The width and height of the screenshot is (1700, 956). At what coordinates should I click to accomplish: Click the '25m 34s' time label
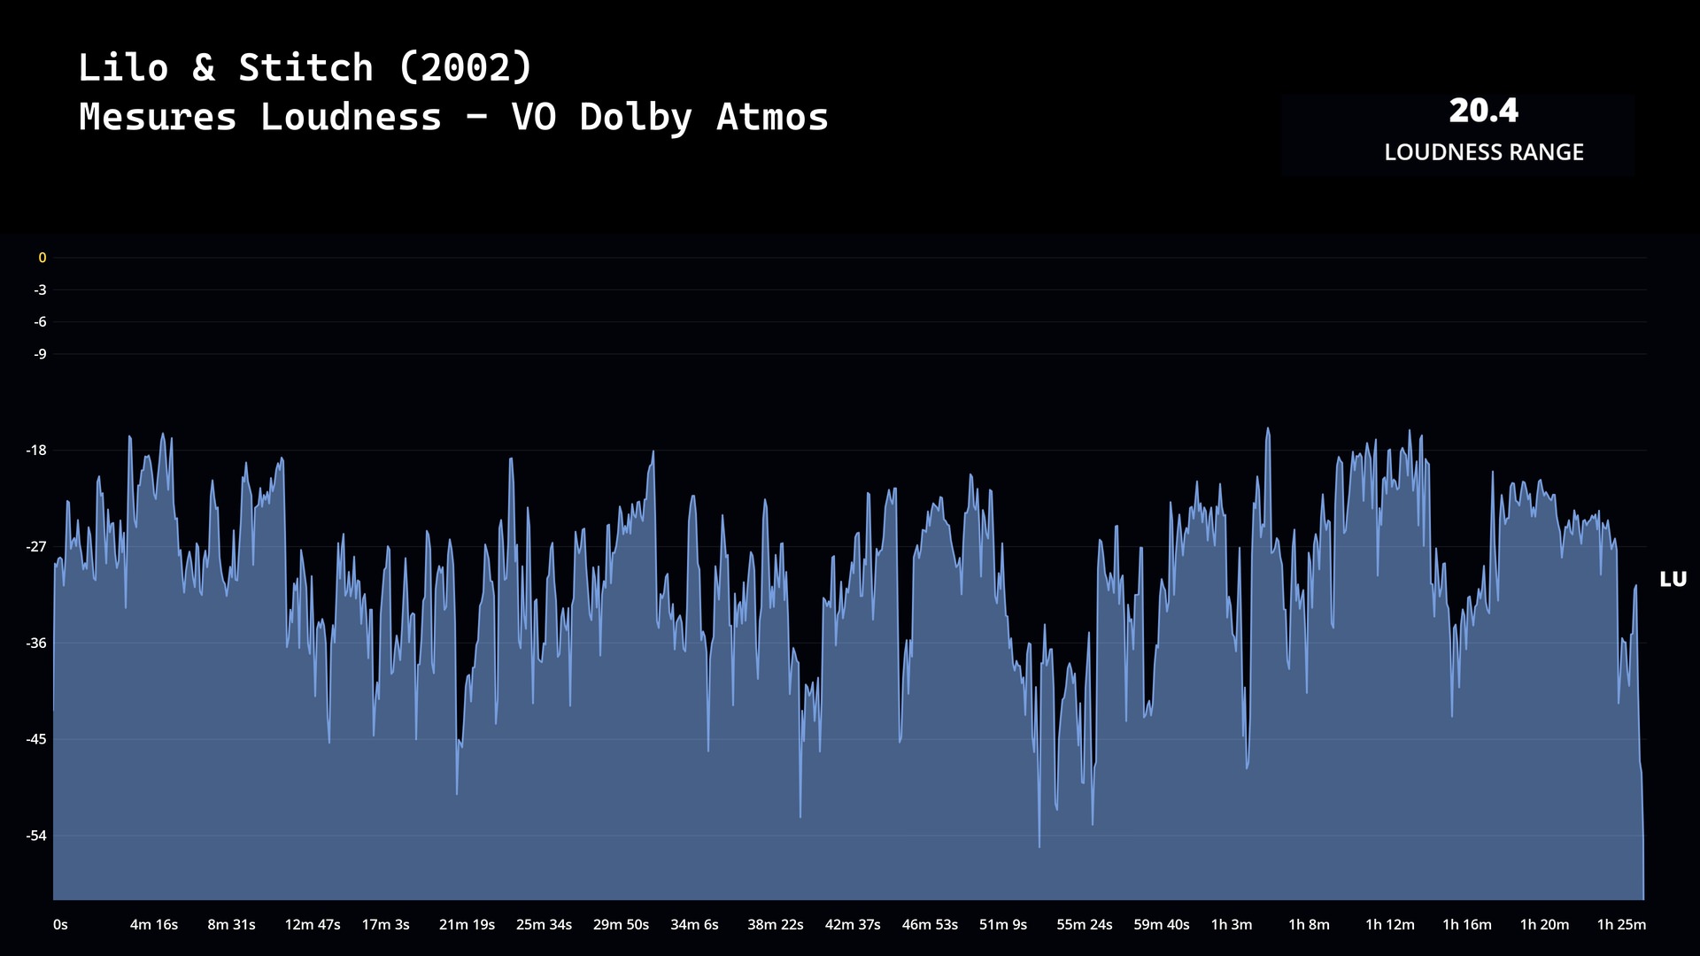point(544,925)
